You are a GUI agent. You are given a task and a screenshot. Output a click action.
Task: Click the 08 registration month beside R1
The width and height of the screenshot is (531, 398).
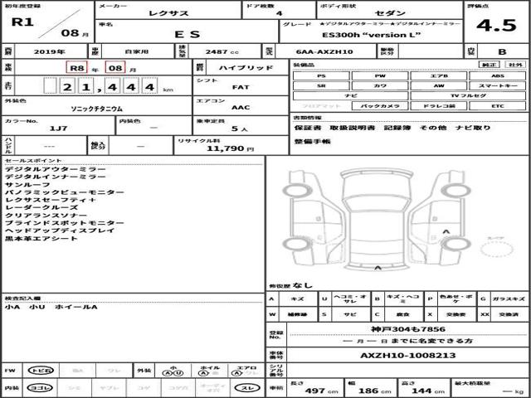[70, 33]
